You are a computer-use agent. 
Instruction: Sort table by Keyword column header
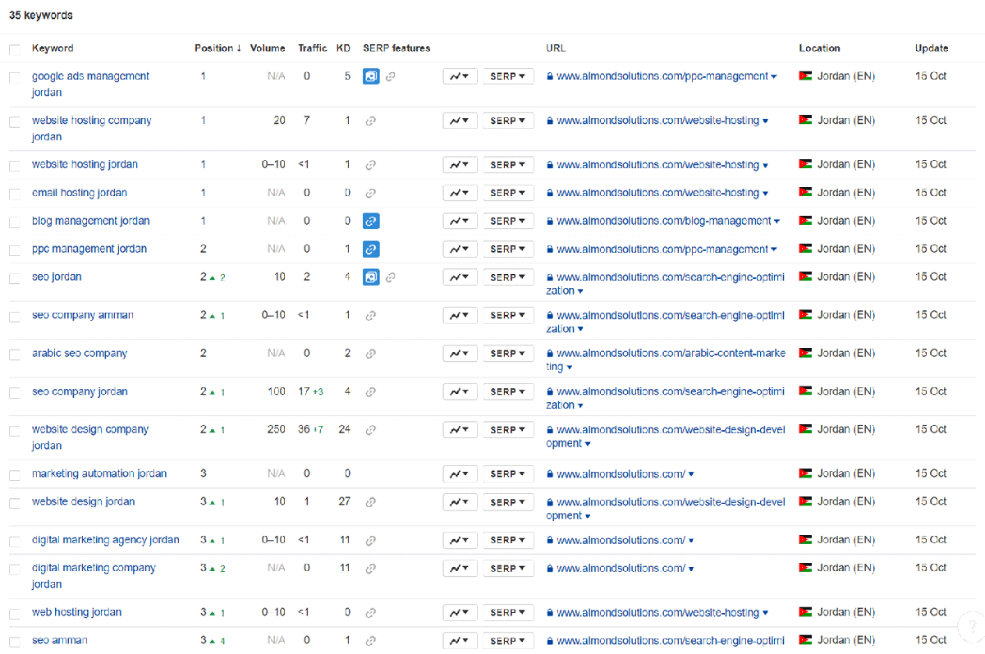[53, 48]
